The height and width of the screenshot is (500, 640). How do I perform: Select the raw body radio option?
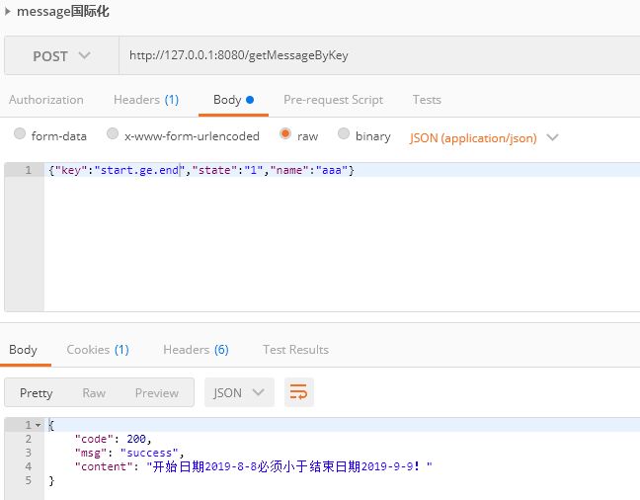285,133
